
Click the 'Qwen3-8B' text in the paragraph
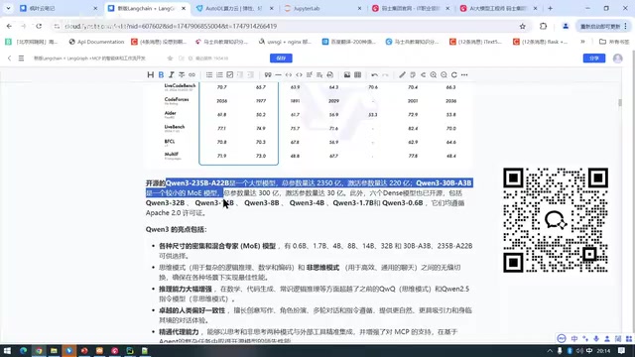262,202
